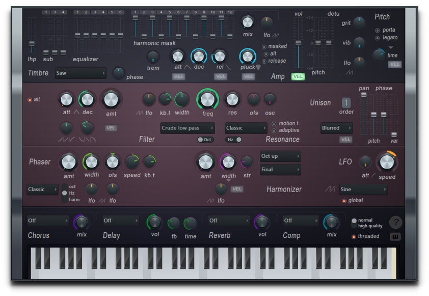Click the Image-Line logo button below the help icon

[x=396, y=235]
